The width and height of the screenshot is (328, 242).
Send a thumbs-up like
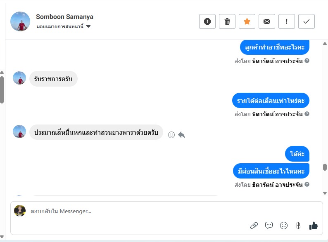(314, 226)
